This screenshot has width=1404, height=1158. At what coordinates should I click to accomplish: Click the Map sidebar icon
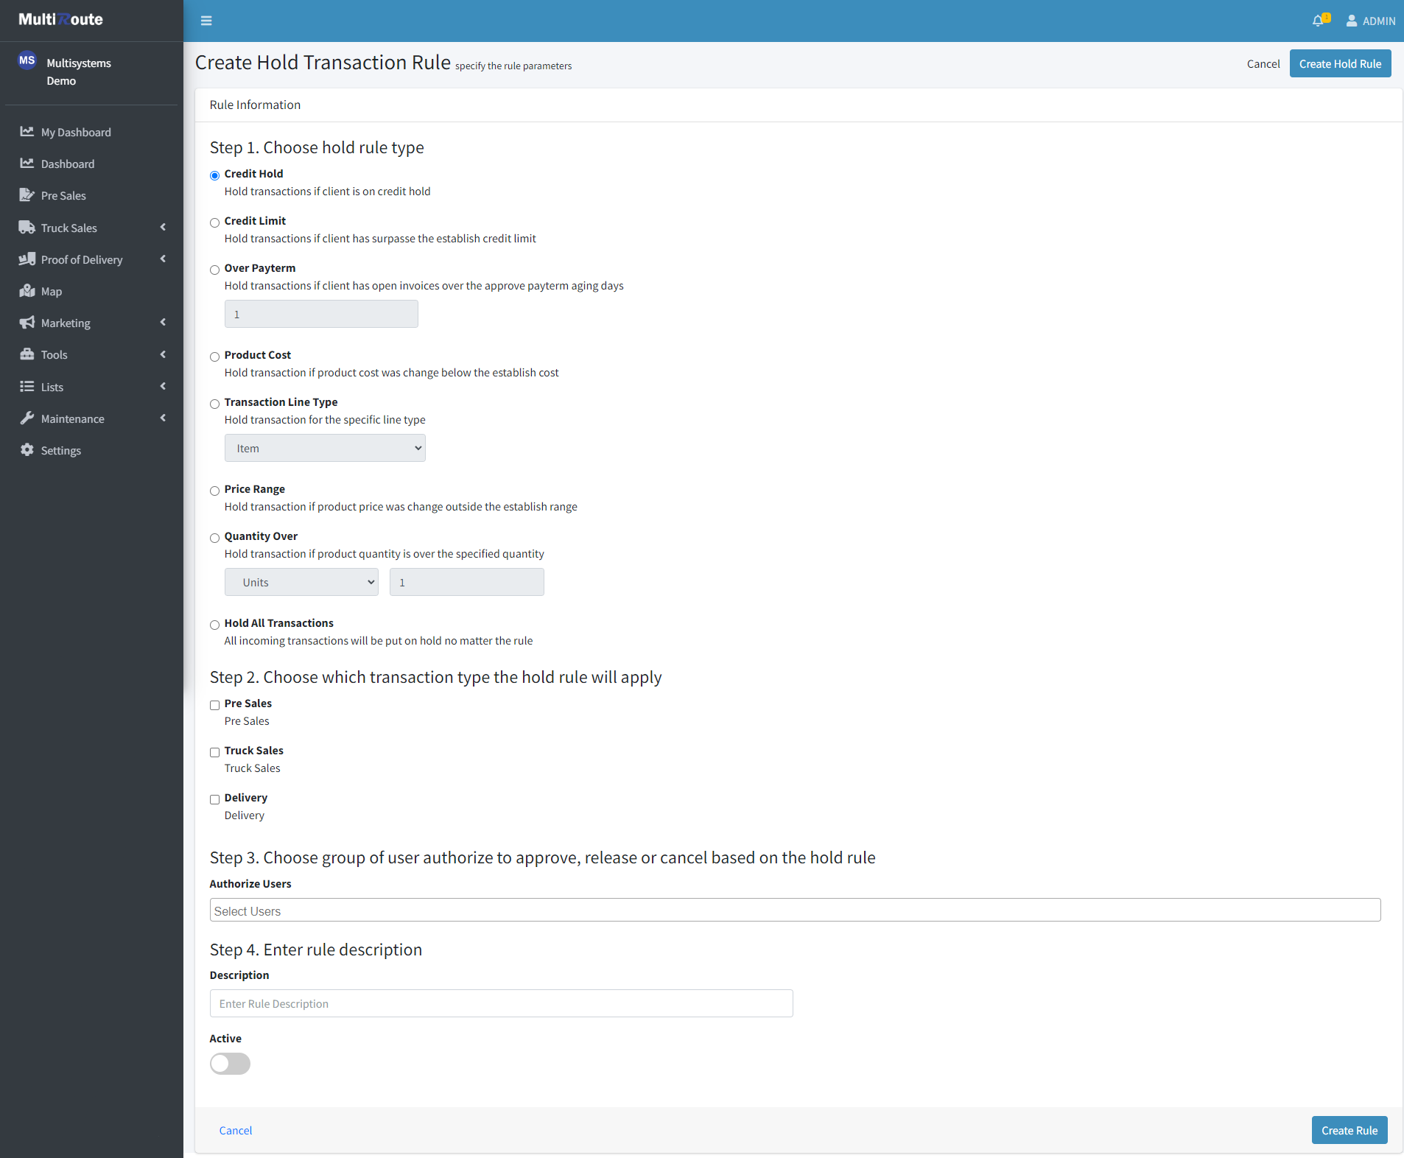pyautogui.click(x=27, y=291)
